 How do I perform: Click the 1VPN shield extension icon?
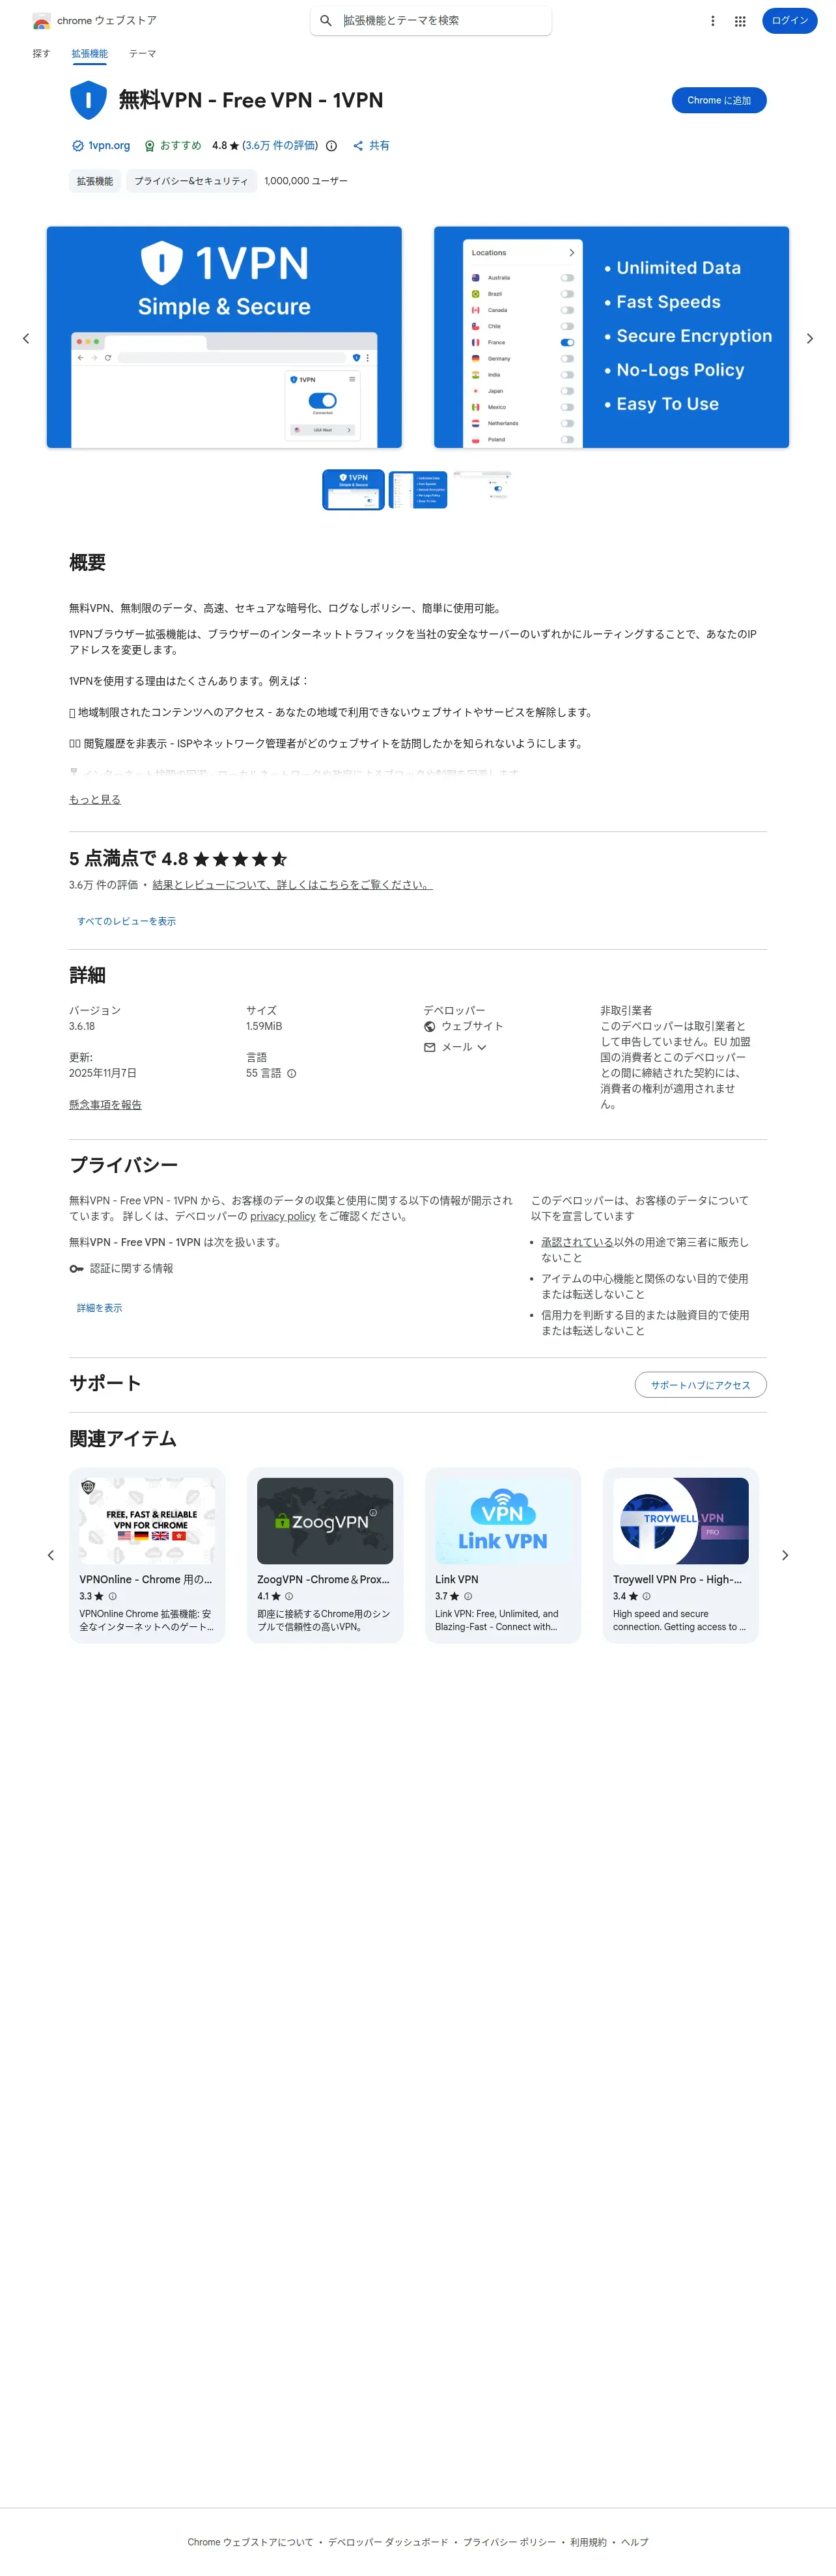88,100
